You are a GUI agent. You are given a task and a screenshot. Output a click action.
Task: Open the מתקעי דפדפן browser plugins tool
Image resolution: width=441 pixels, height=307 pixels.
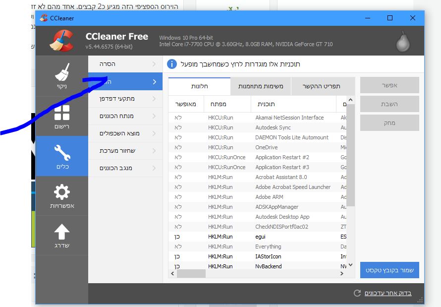pyautogui.click(x=125, y=99)
